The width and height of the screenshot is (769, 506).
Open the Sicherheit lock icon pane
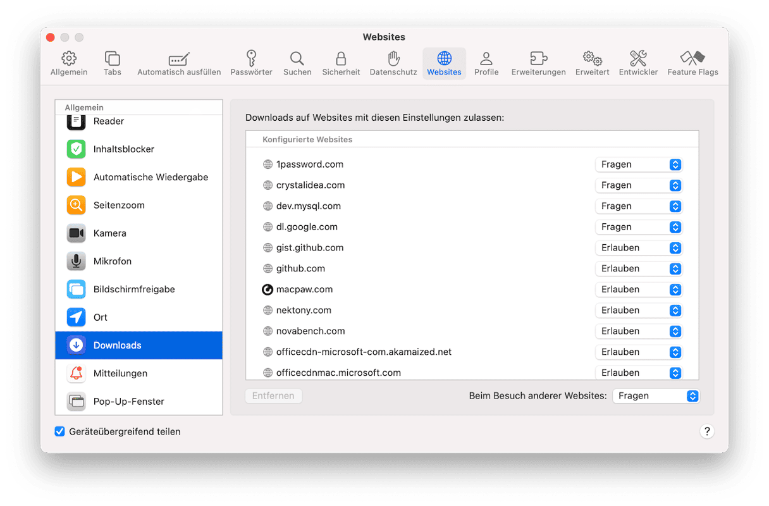(x=341, y=59)
